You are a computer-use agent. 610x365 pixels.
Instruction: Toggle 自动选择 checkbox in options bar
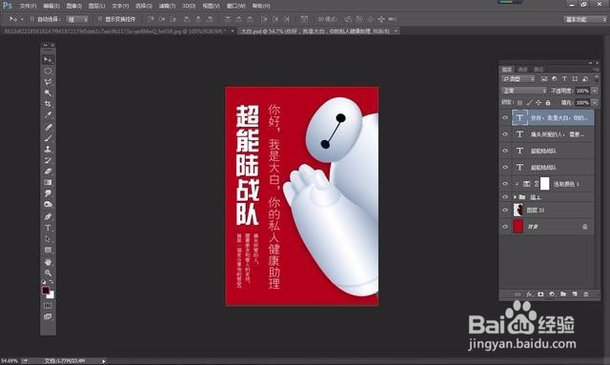[32, 19]
